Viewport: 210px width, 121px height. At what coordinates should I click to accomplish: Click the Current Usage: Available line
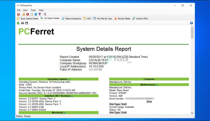[122, 107]
